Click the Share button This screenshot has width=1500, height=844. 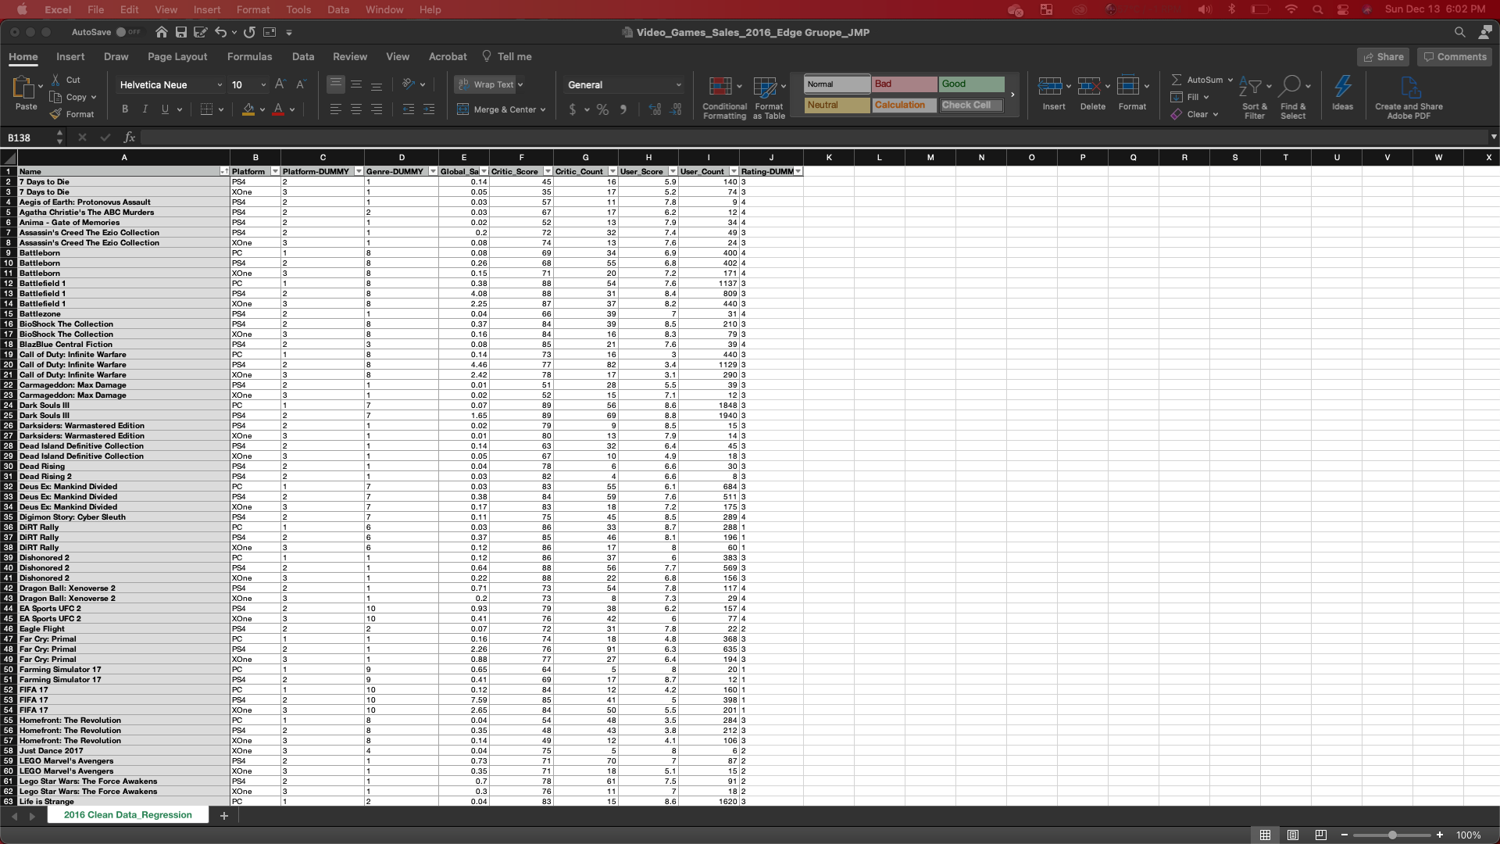coord(1382,56)
